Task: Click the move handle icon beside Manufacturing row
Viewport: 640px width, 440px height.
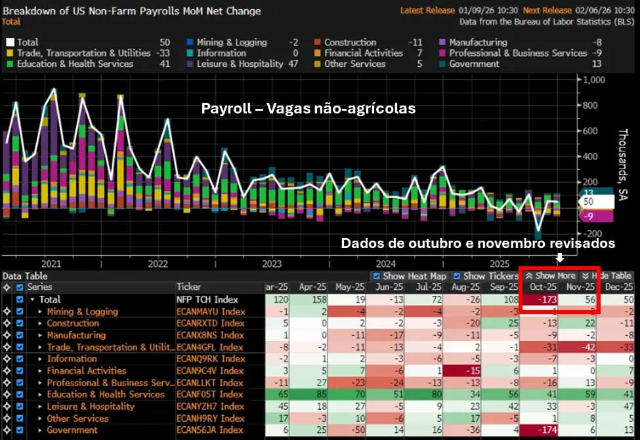Action: pyautogui.click(x=7, y=335)
